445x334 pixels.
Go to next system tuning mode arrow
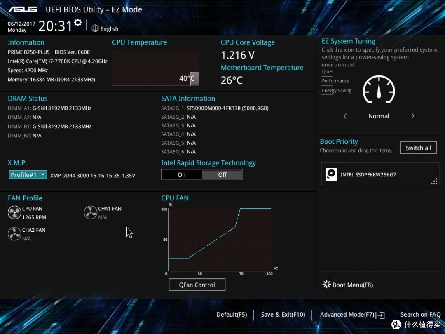coord(412,116)
